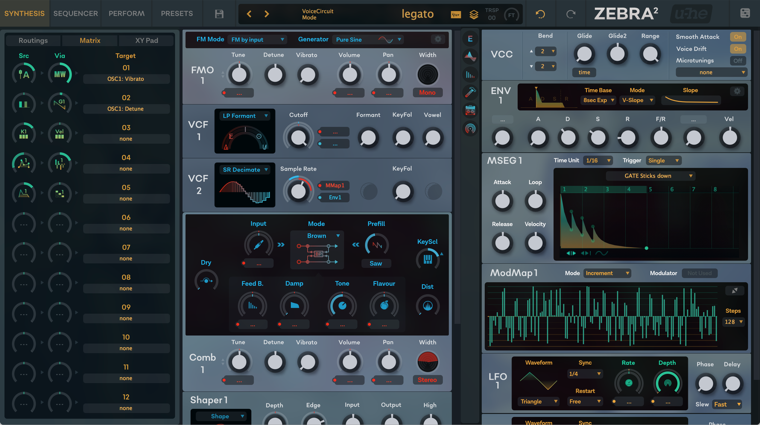The height and width of the screenshot is (425, 760).
Task: Open VCF 2 SR Decimate type dropdown
Action: [x=244, y=170]
